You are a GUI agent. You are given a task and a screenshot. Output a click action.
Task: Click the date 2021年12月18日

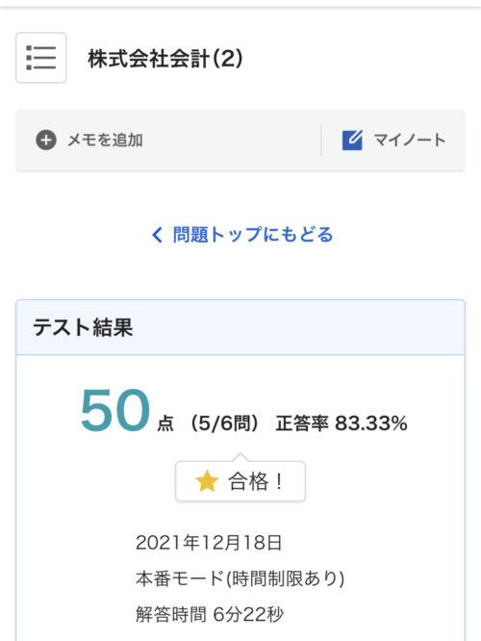coord(209,543)
